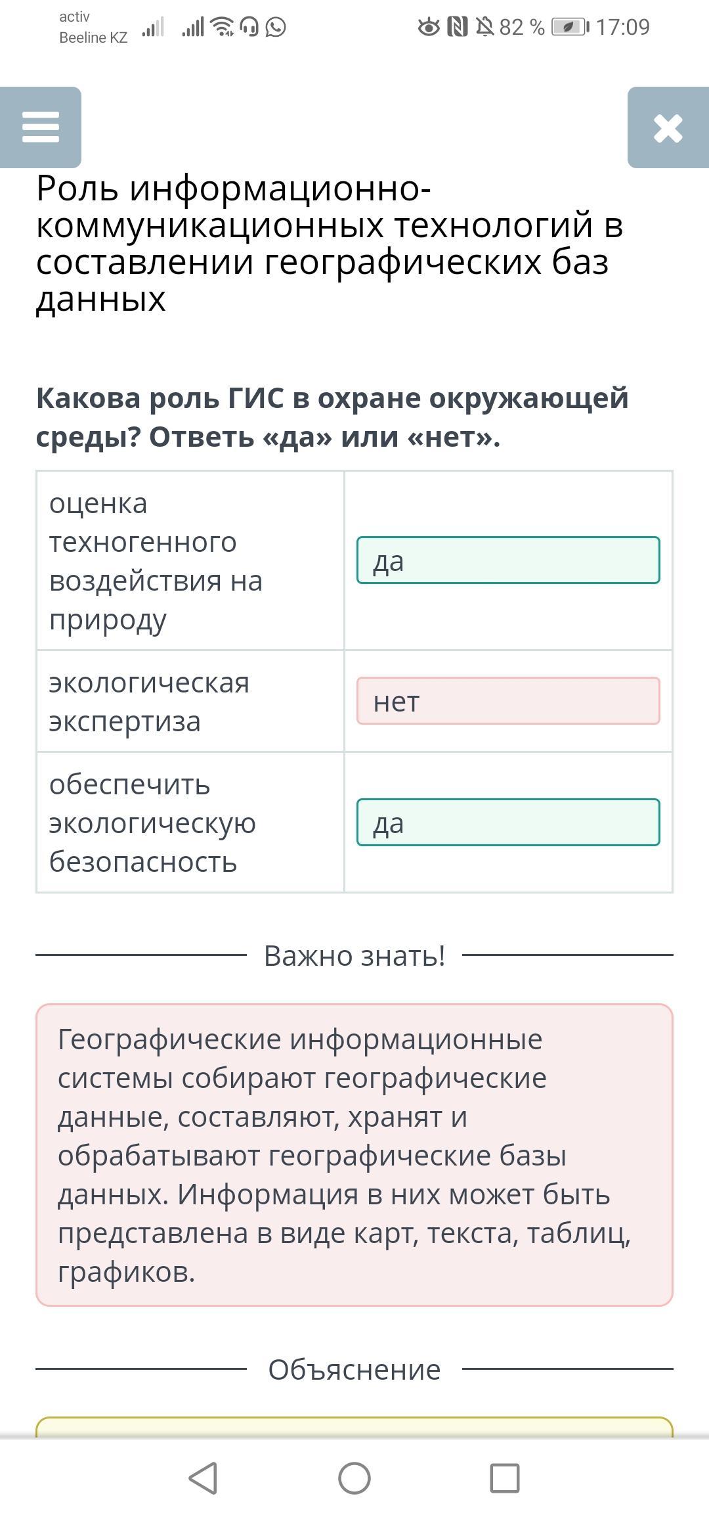
Task: Tap the WhatsApp status bar icon
Action: point(276,28)
